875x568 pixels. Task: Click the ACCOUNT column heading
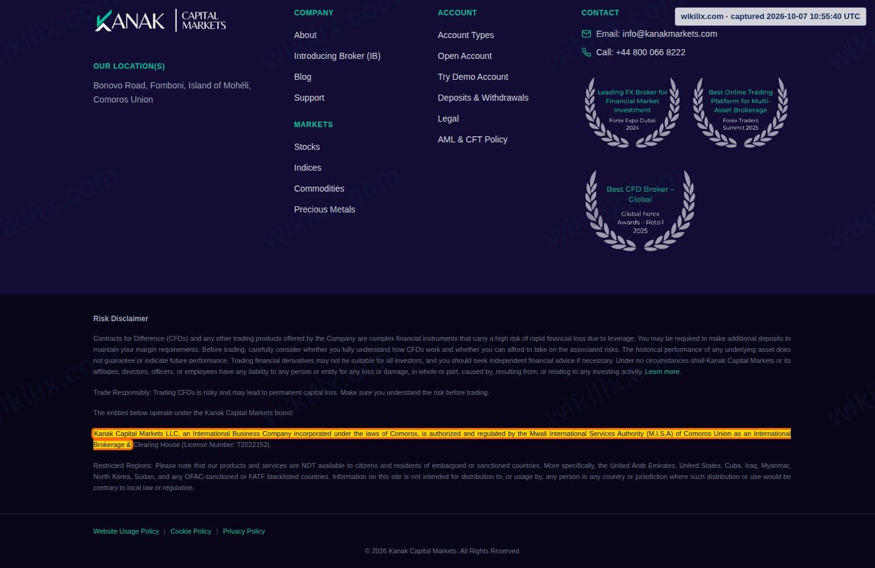point(457,13)
